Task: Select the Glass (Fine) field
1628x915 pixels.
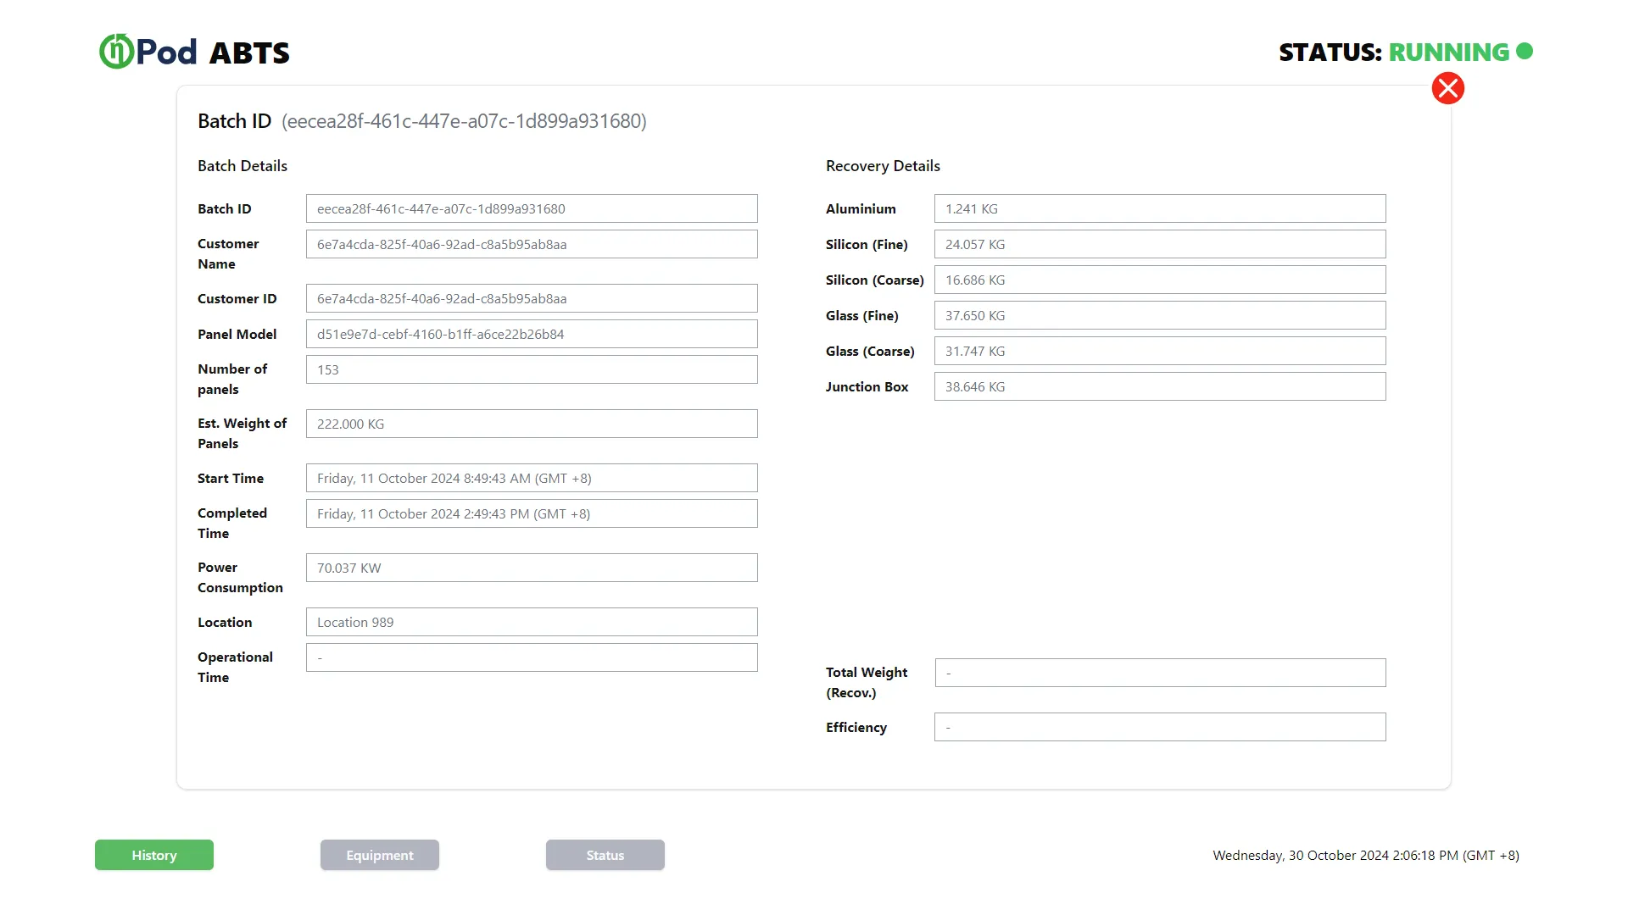Action: coord(1160,315)
